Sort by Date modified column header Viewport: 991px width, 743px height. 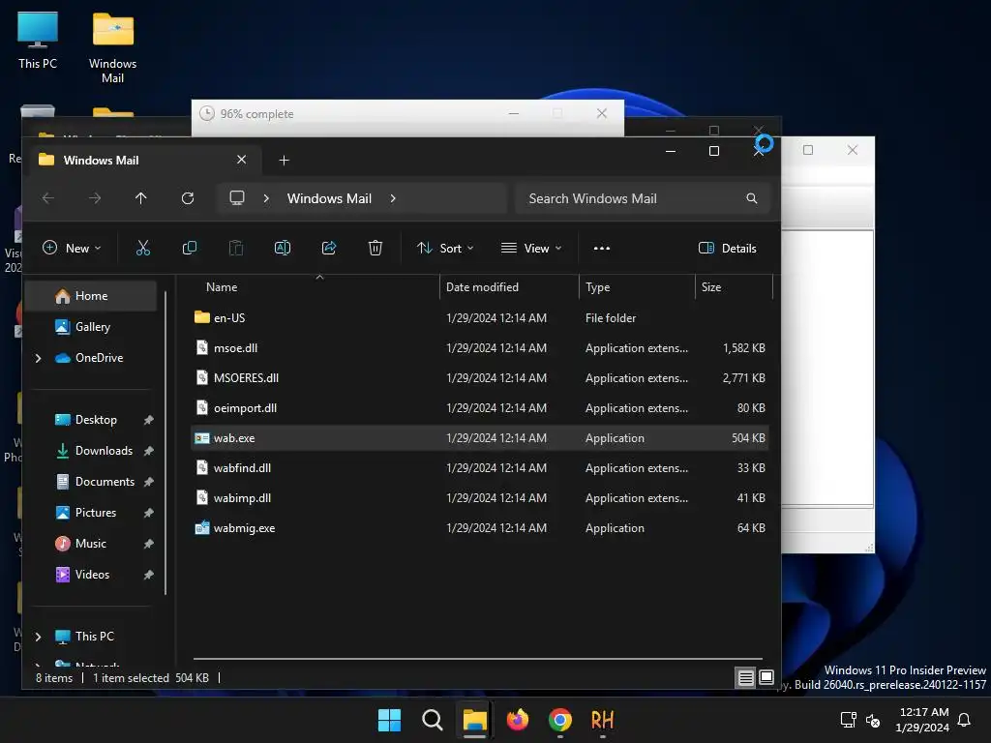click(509, 287)
